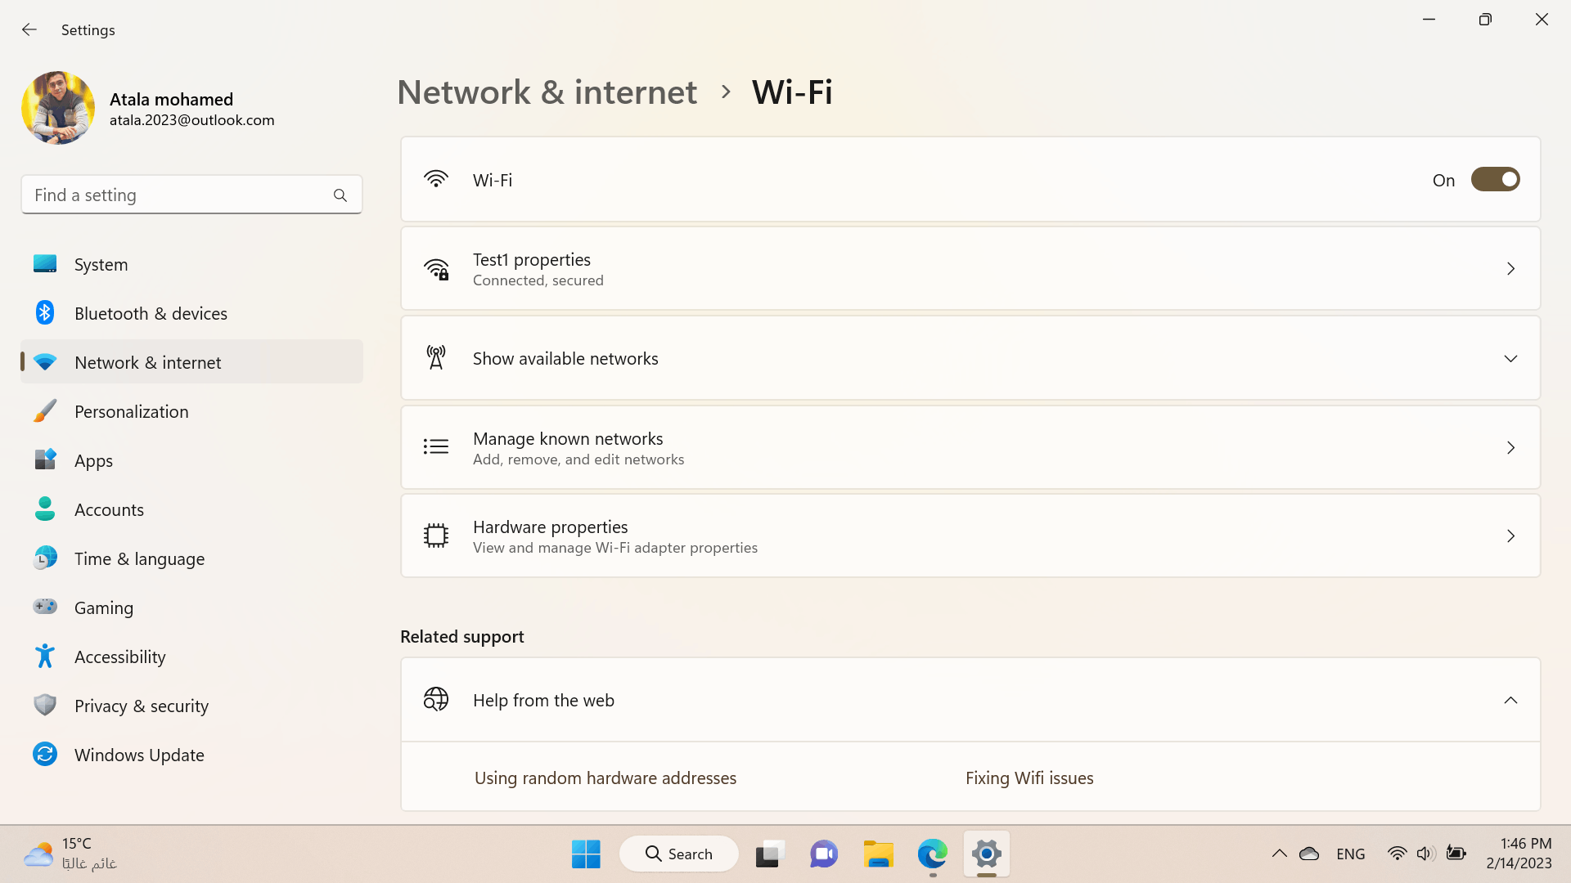
Task: Click the back arrow in Settings header
Action: pos(29,30)
